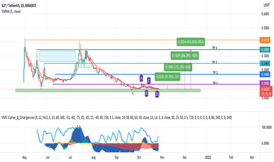Screen dimensions: 274x162
Task: Click the green support zone rectangle
Action: pos(108,90)
